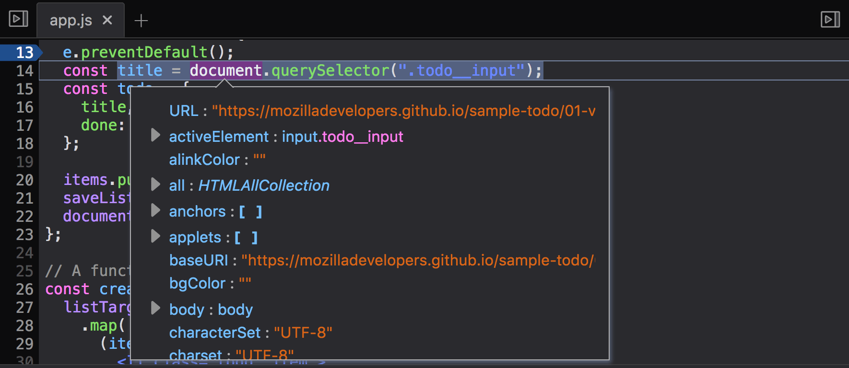
Task: Click the bgColor property row
Action: (210, 283)
